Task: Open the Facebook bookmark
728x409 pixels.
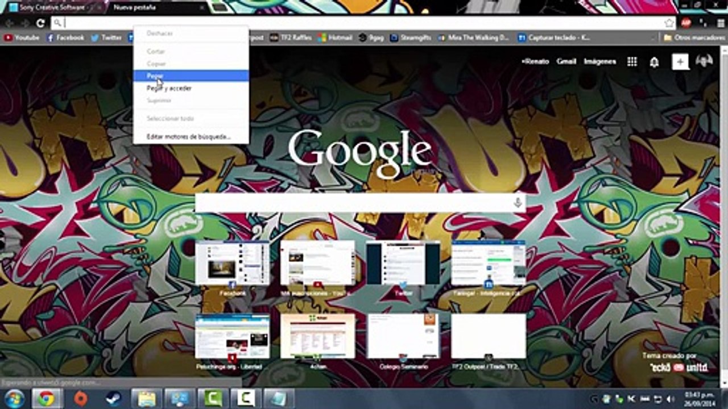Action: pos(65,37)
